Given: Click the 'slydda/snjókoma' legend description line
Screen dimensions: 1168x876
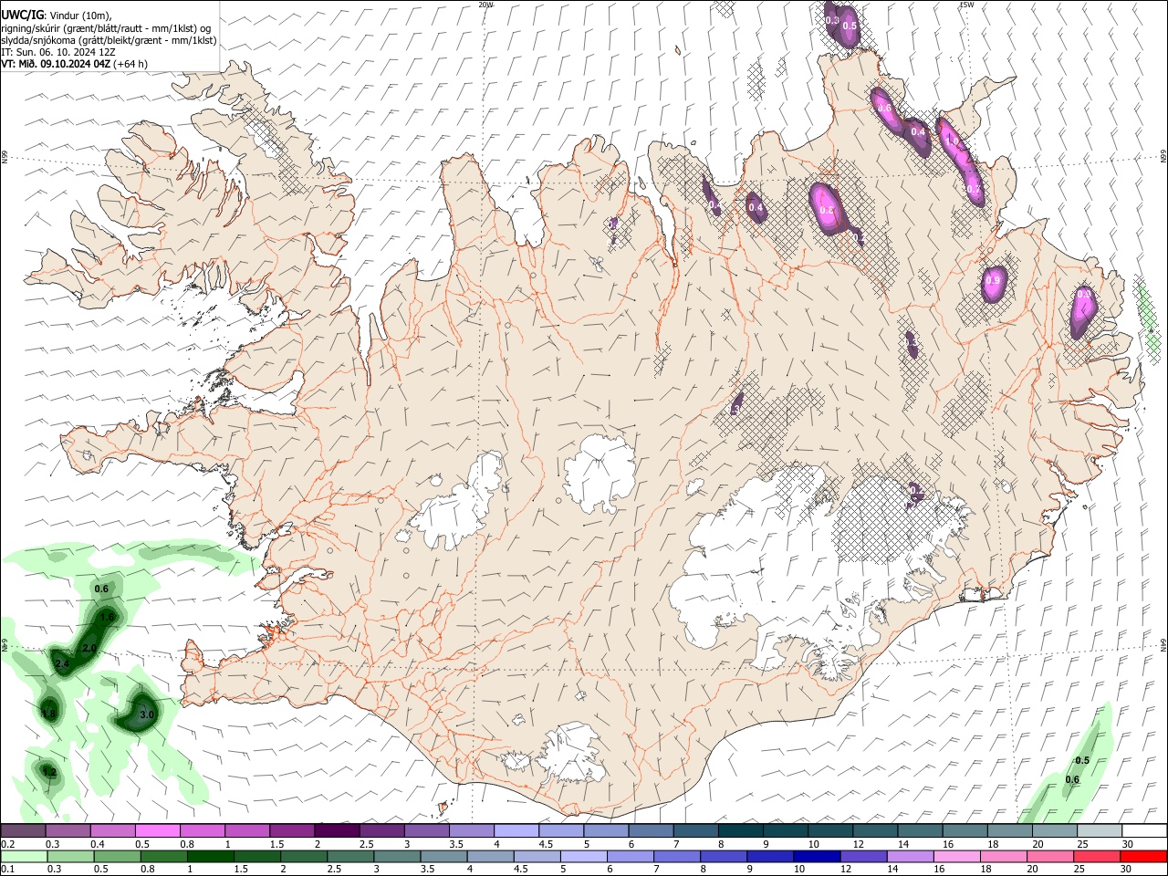Looking at the screenshot, I should coord(109,40).
